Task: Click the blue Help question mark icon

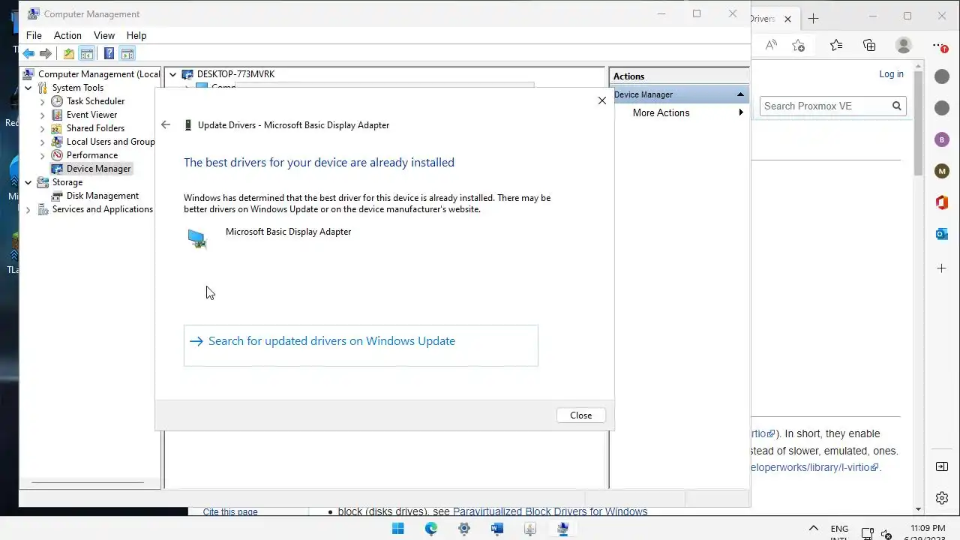Action: 109,54
